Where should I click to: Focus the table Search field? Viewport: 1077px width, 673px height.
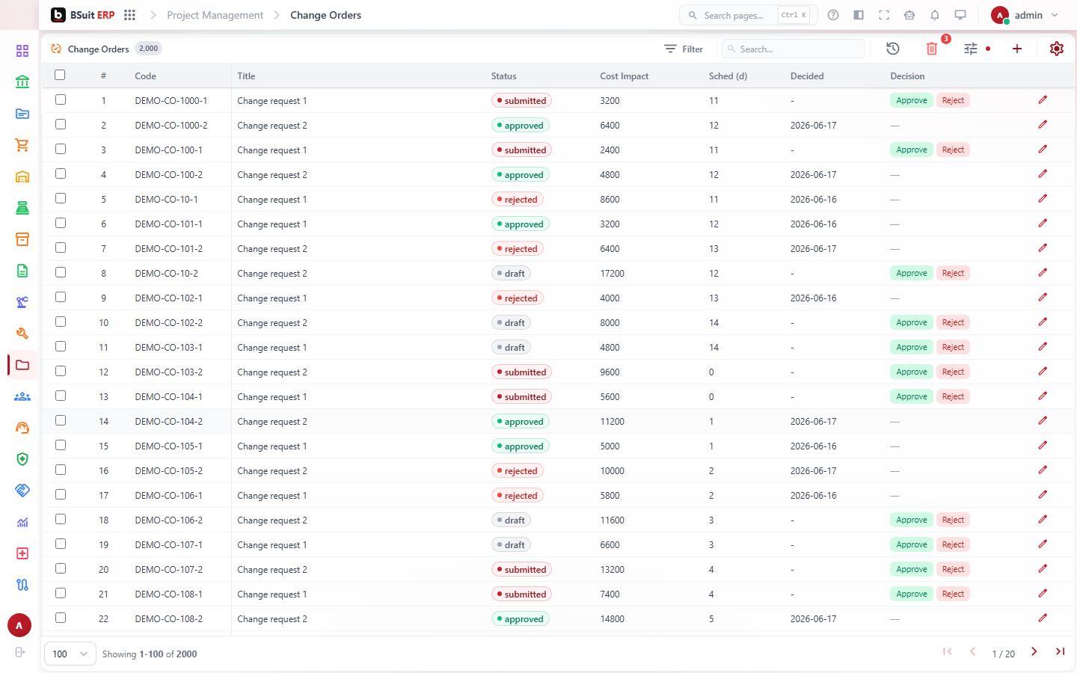794,49
